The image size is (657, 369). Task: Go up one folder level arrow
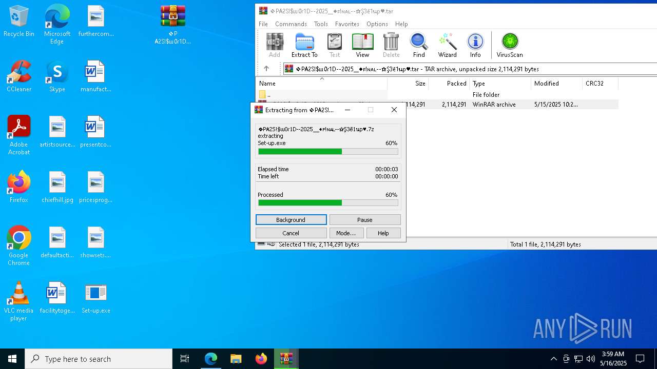[x=266, y=69]
